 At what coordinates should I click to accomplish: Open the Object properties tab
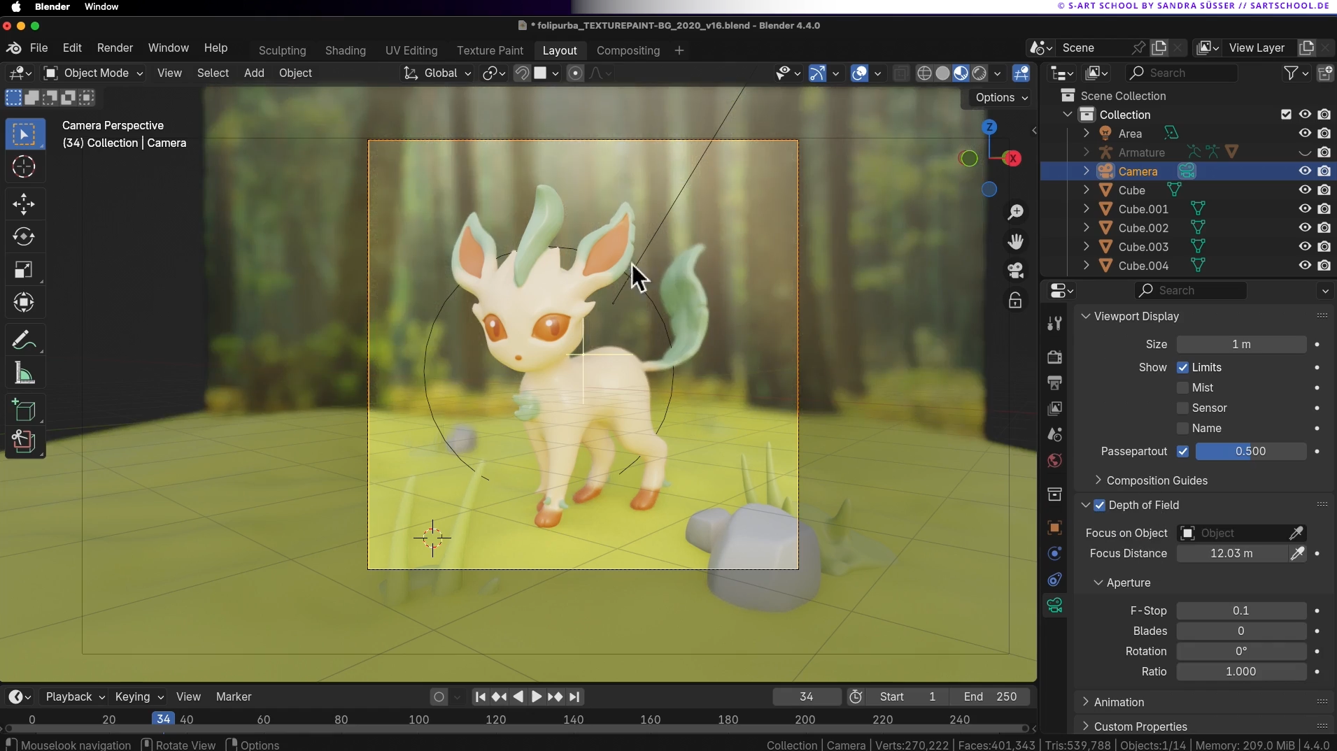tap(1055, 527)
